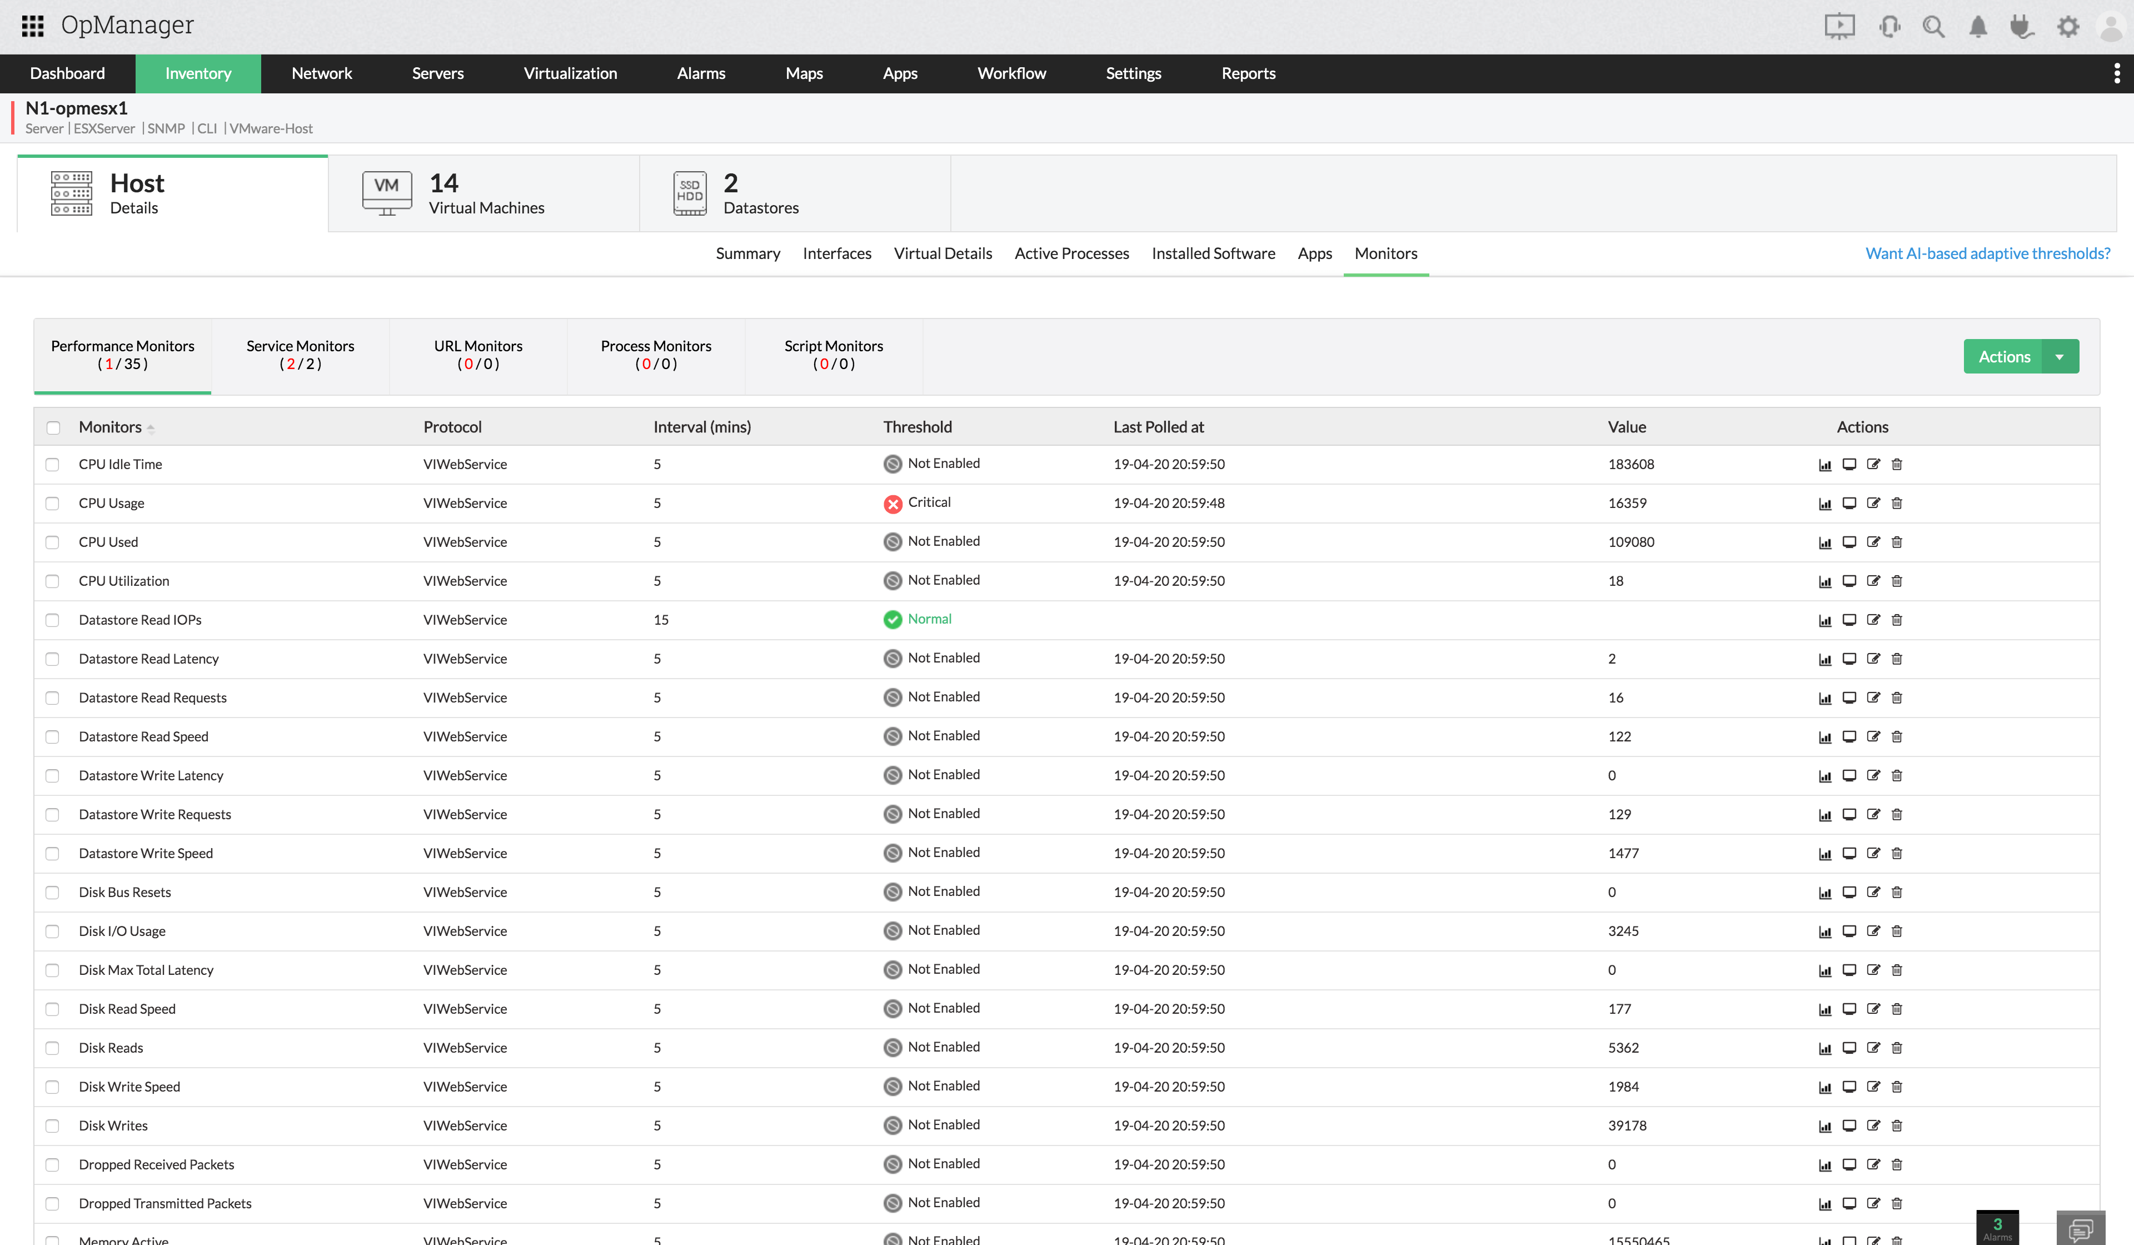Open the apps grid launcher icon

pyautogui.click(x=32, y=26)
